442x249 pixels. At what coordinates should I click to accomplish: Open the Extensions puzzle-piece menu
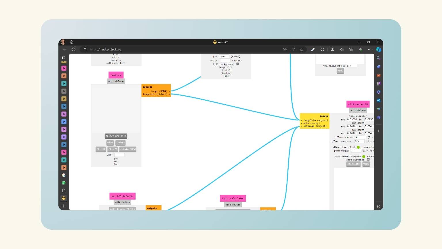(322, 49)
